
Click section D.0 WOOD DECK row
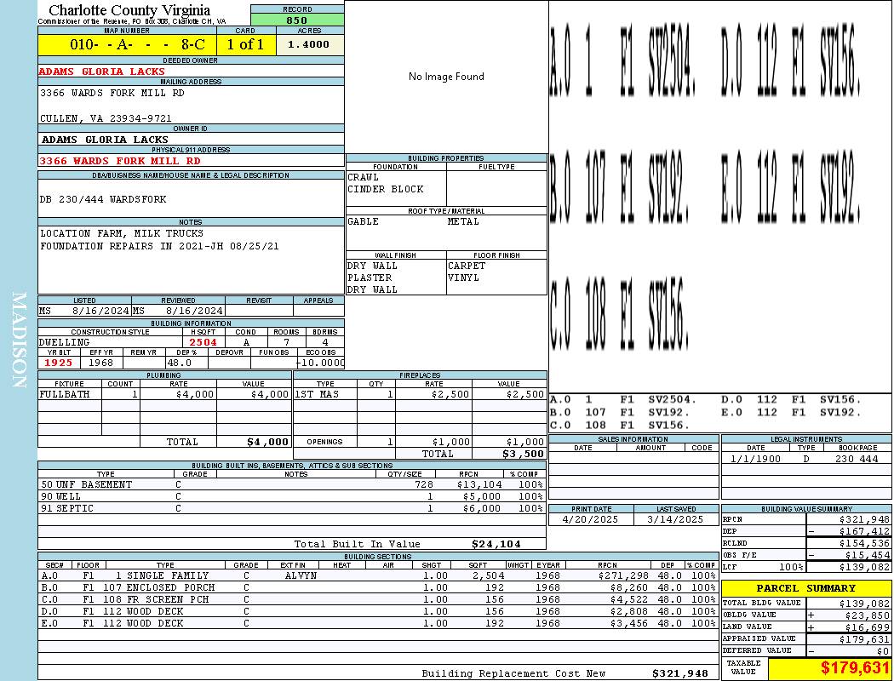tap(378, 611)
